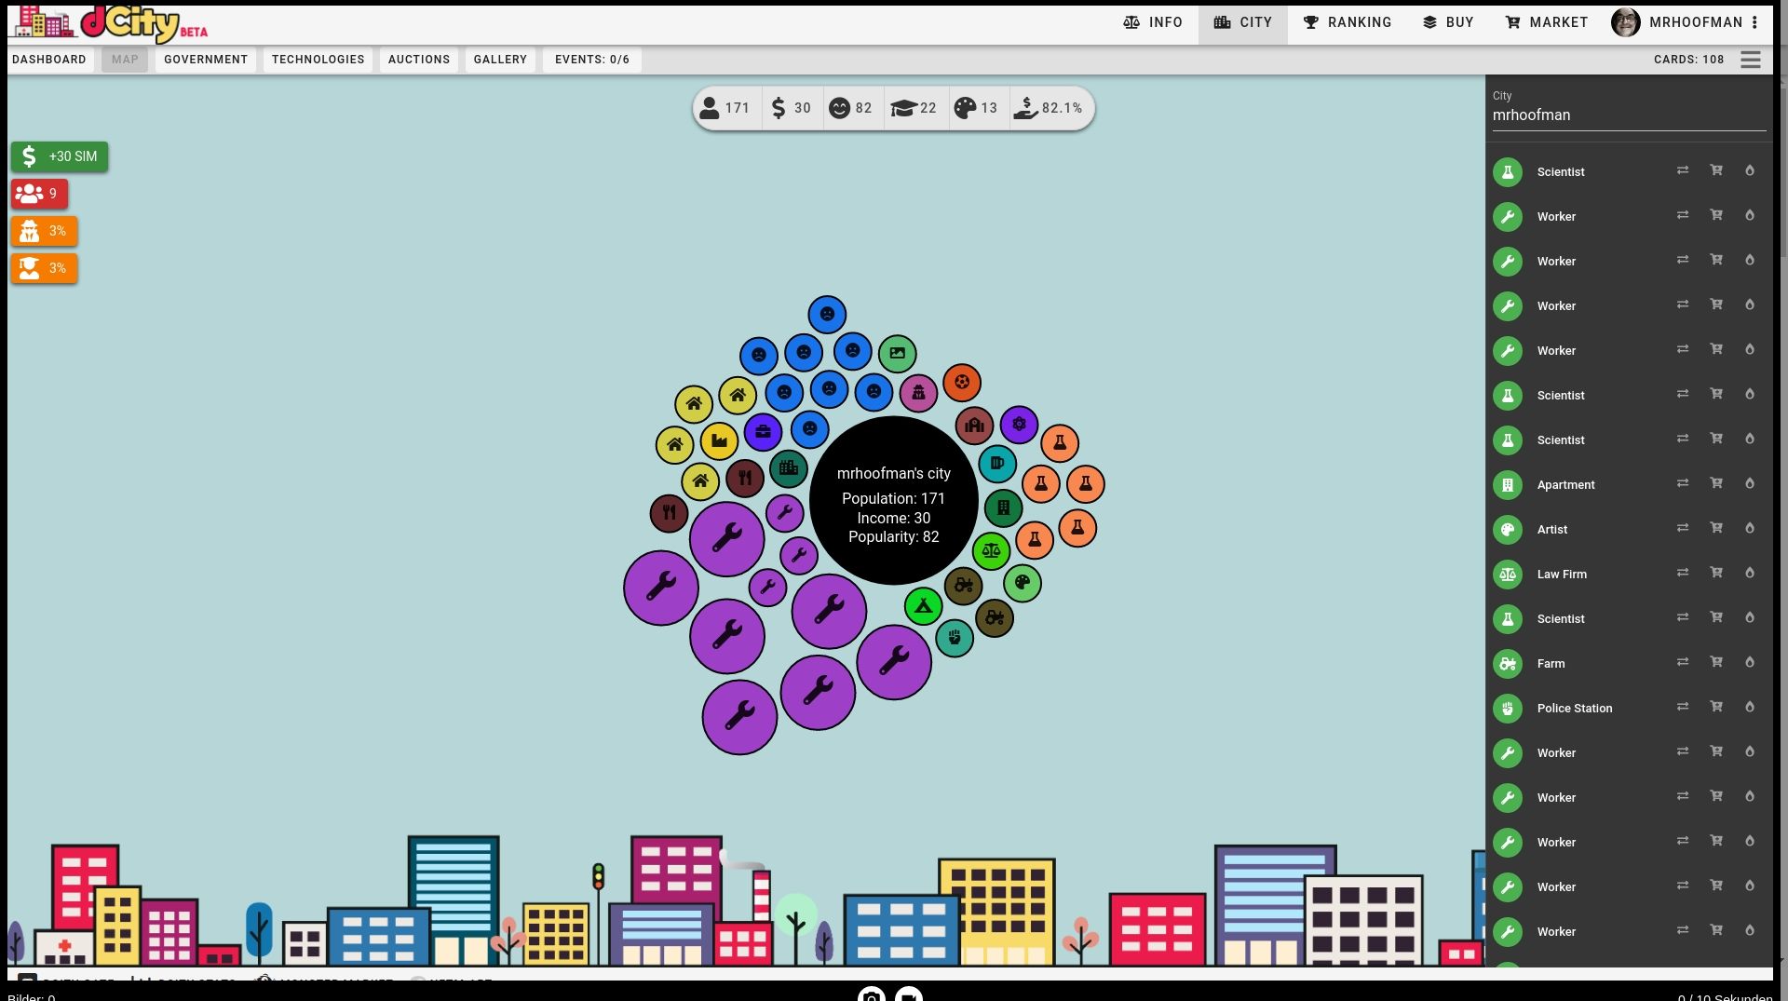Click the +30 SIM income badge
This screenshot has height=1001, width=1788.
pyautogui.click(x=60, y=156)
